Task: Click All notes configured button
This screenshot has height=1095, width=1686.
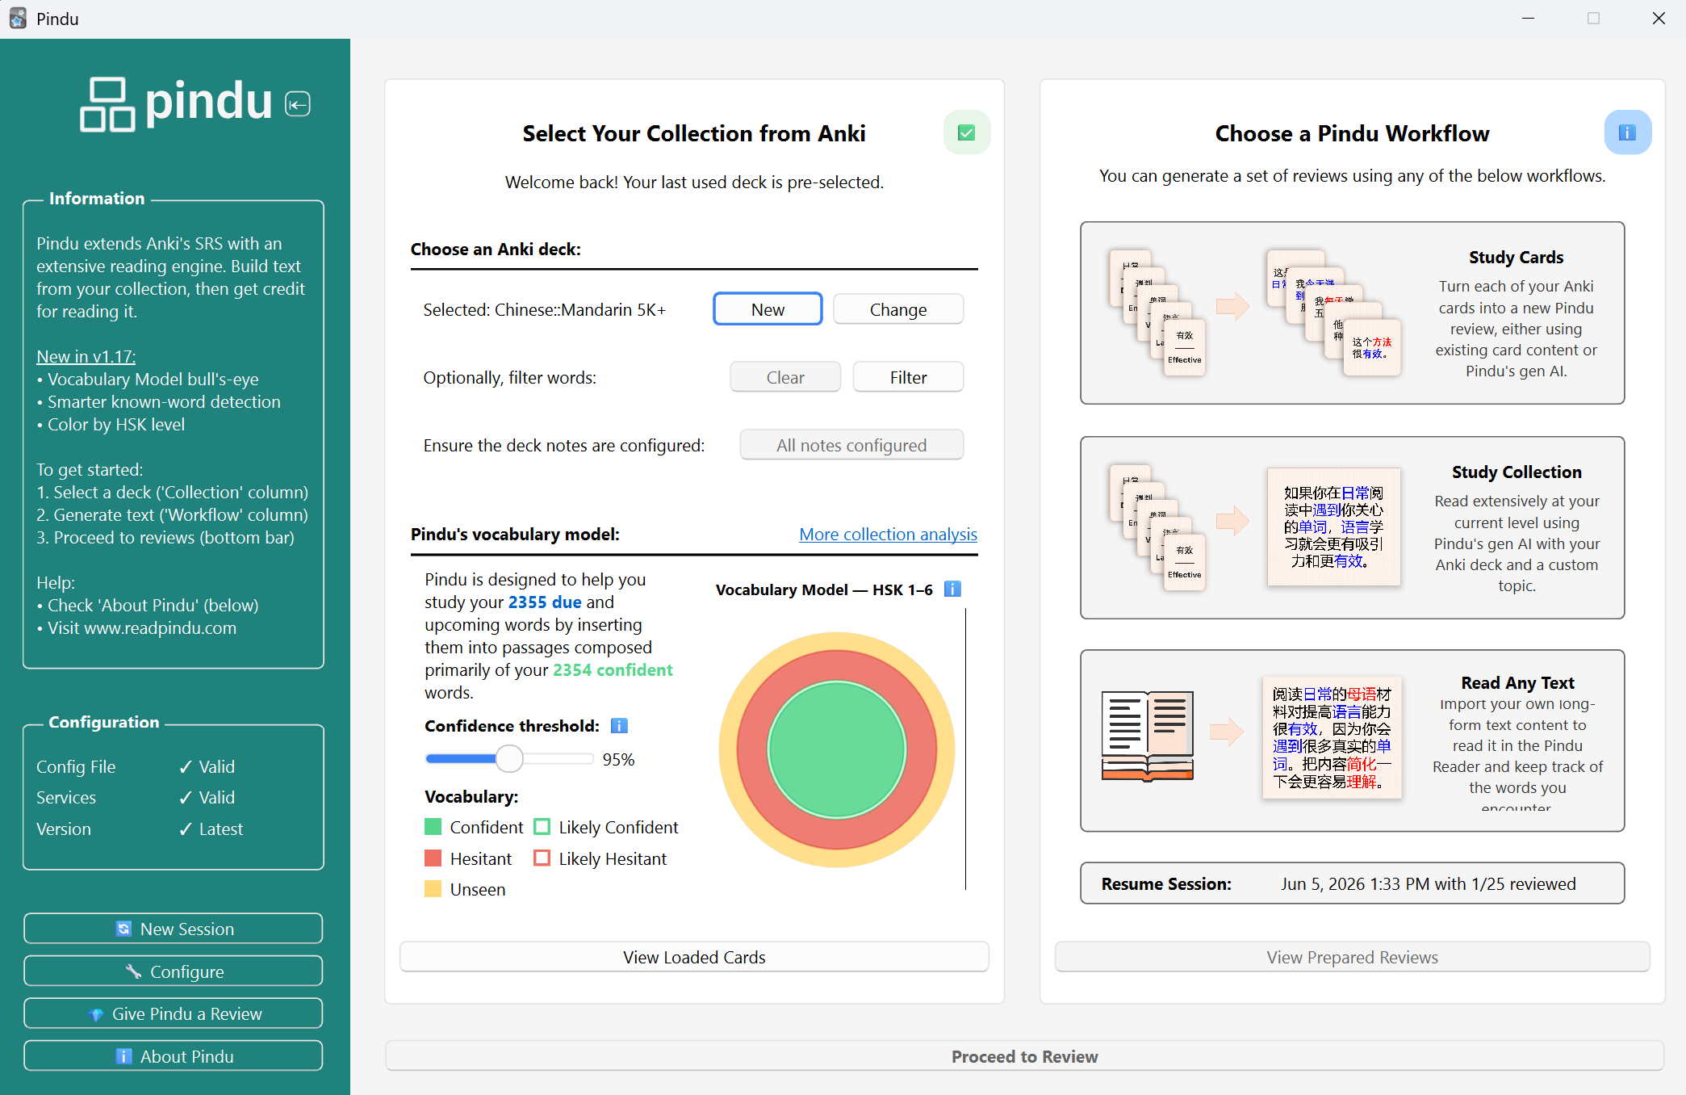Action: click(851, 445)
